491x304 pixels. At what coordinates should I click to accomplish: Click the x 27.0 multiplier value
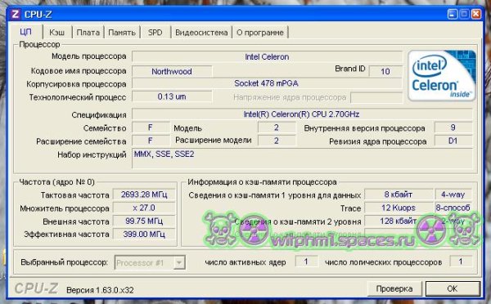click(144, 208)
